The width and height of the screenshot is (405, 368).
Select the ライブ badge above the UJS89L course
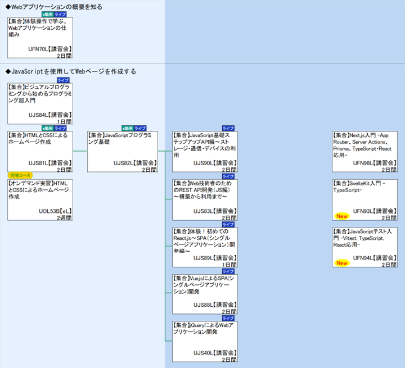(x=228, y=225)
